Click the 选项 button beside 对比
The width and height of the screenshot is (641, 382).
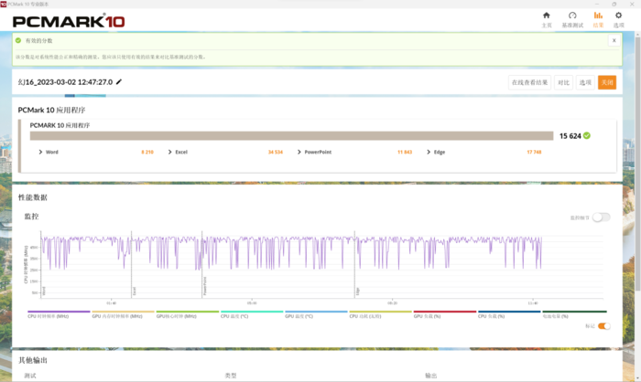[585, 82]
